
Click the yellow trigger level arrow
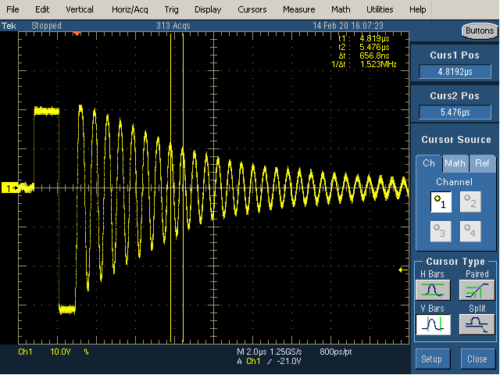point(403,270)
